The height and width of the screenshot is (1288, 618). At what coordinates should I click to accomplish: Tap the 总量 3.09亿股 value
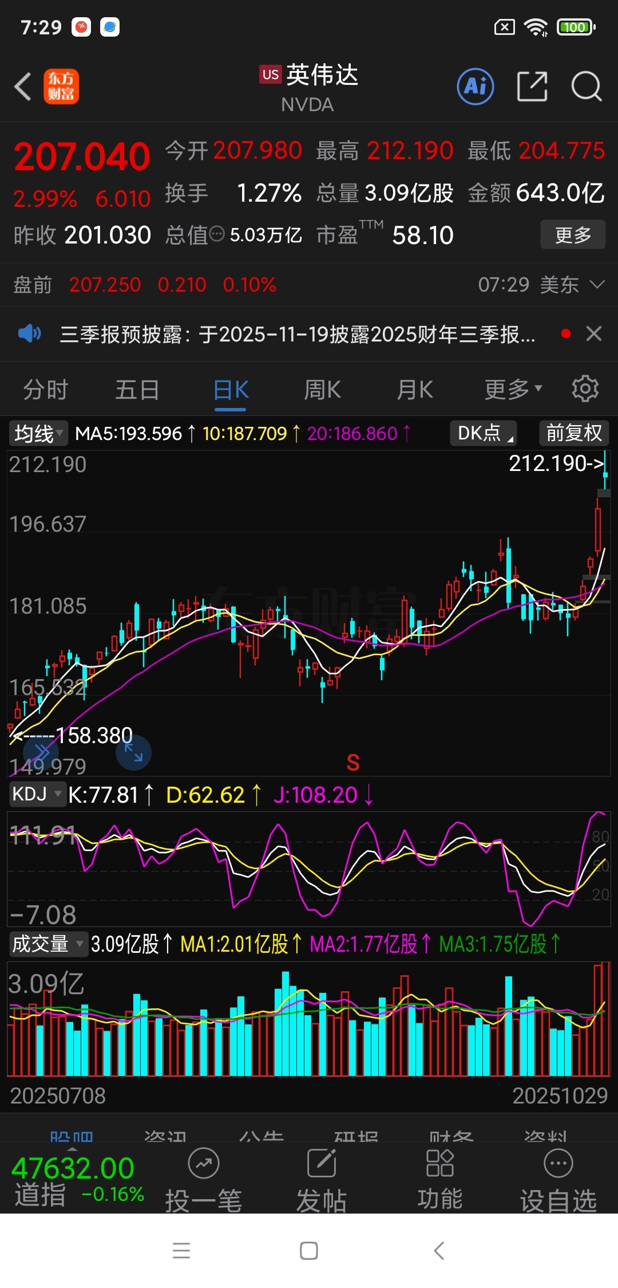click(x=385, y=193)
